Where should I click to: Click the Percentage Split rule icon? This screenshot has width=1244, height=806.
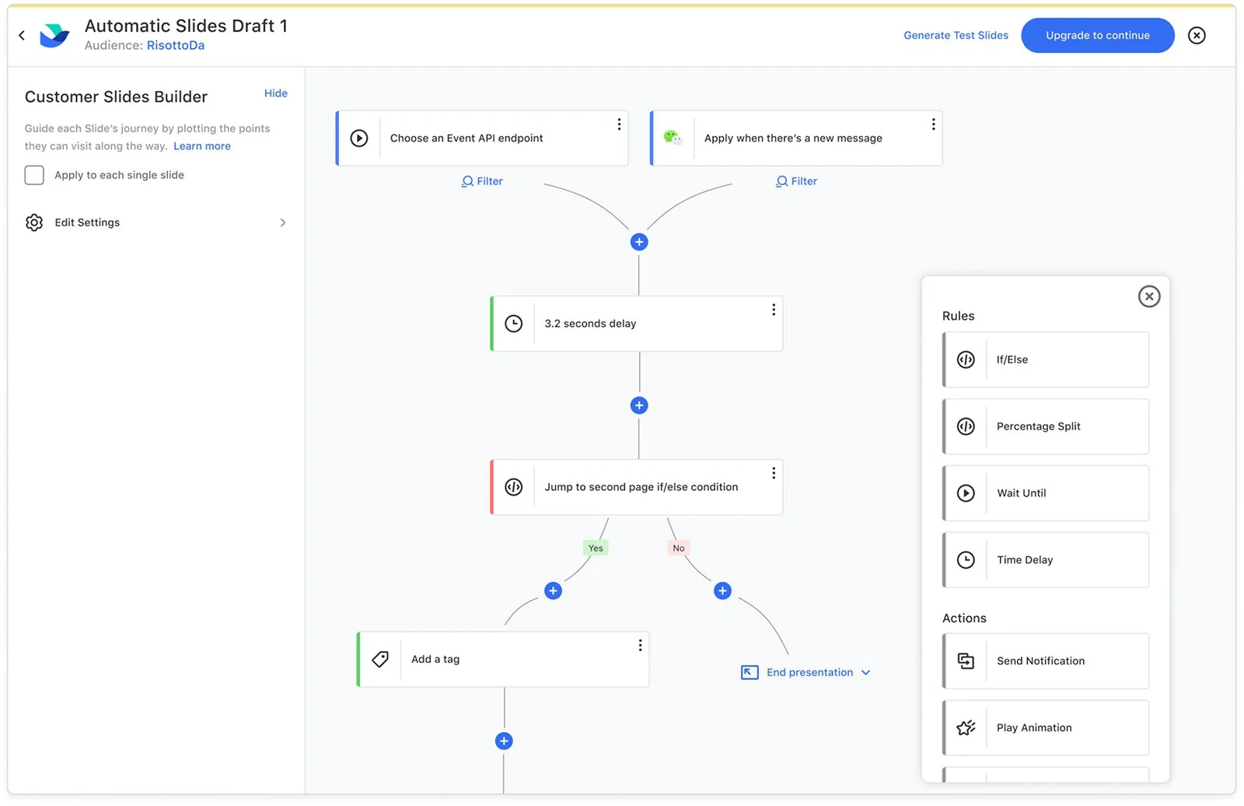pos(966,426)
